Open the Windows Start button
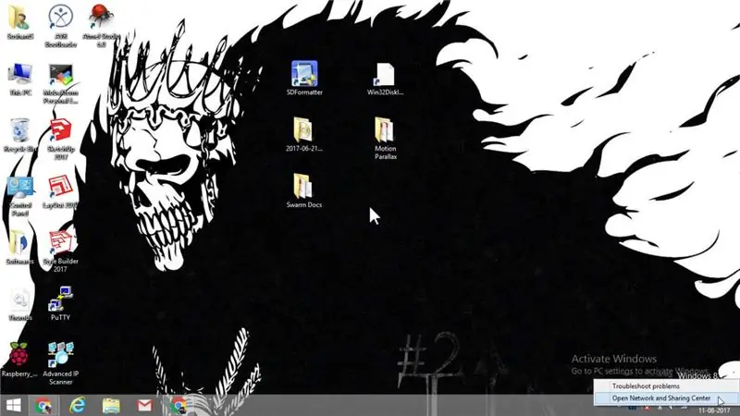740x416 pixels. (x=13, y=406)
